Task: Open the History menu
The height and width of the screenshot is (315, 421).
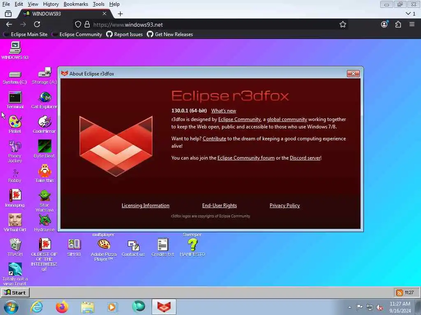Action: click(51, 4)
